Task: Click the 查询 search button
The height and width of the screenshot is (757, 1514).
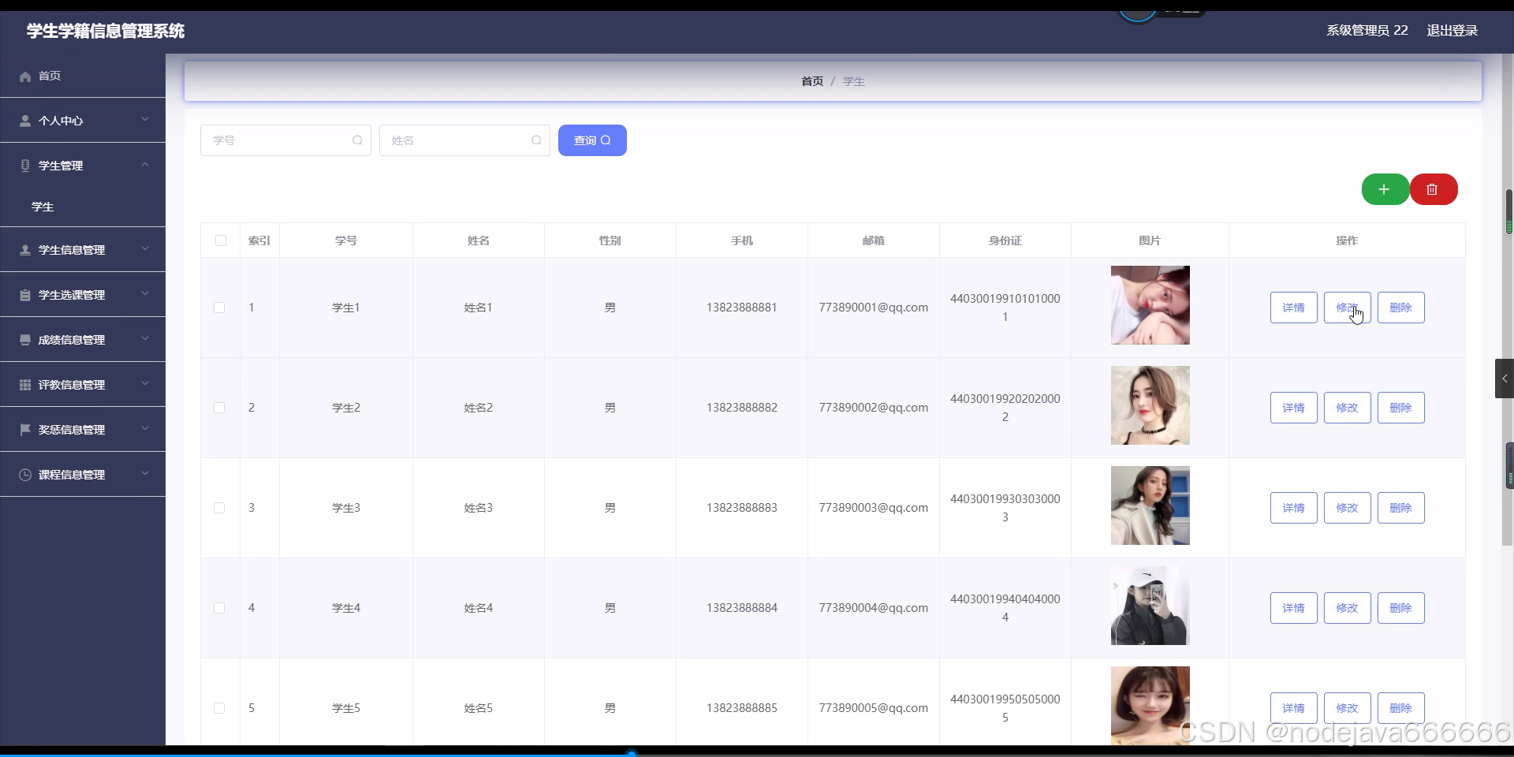Action: 592,140
